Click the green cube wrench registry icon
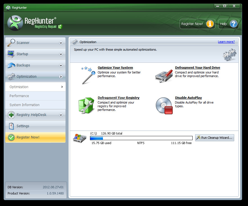This screenshot has width=248, height=206. [x=86, y=105]
